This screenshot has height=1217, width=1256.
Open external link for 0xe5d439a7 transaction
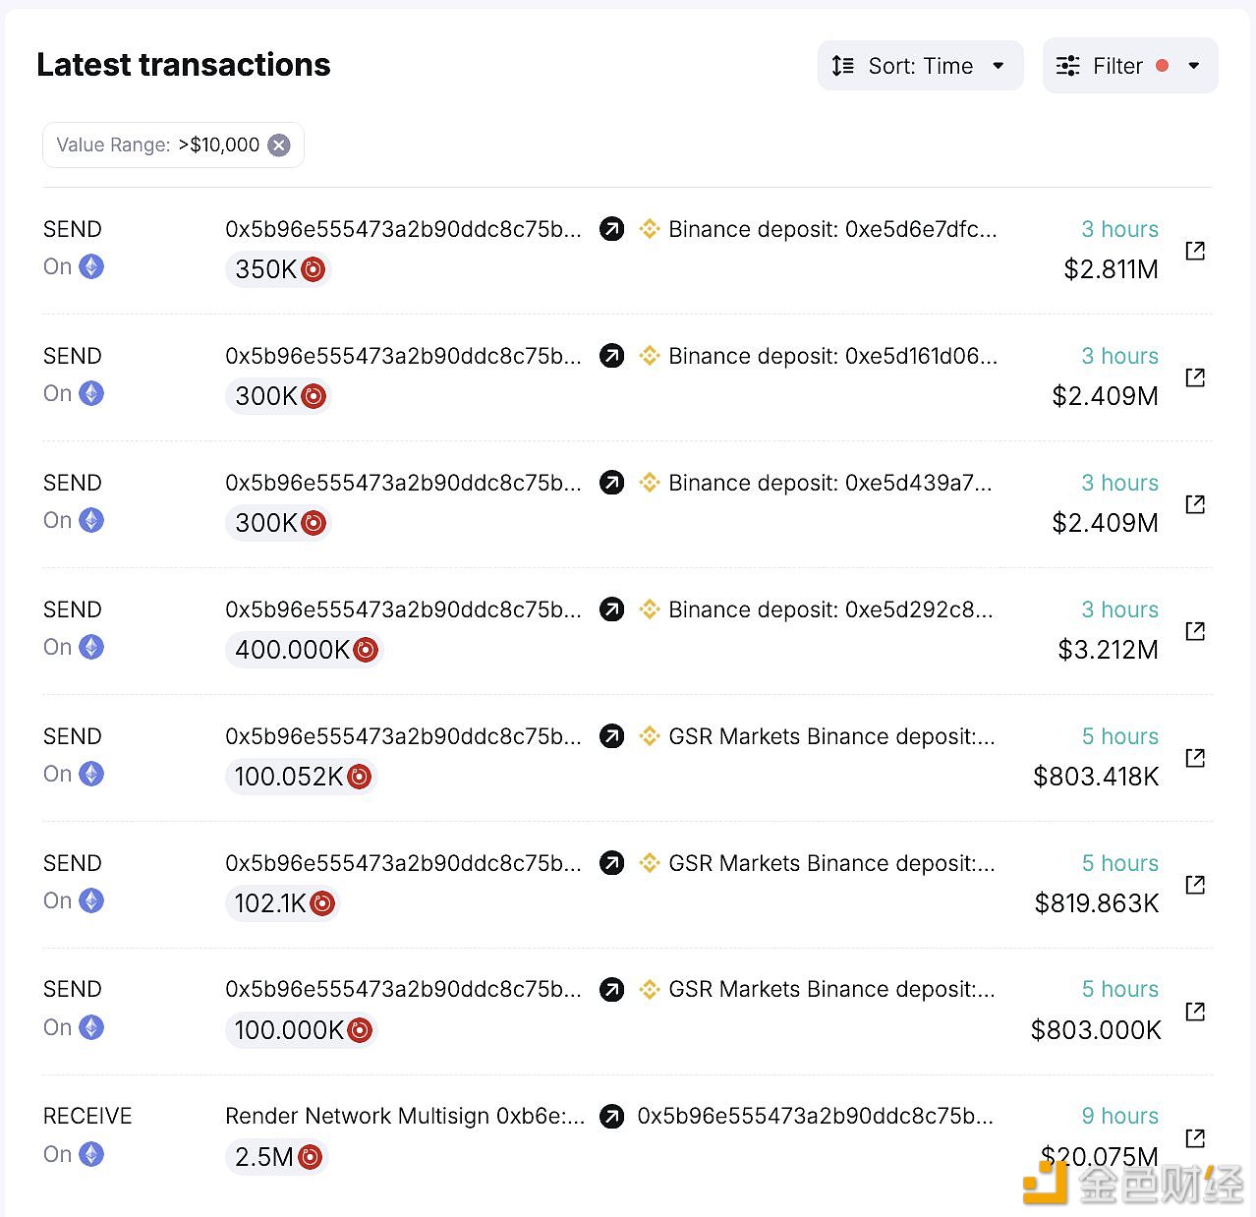(1195, 504)
